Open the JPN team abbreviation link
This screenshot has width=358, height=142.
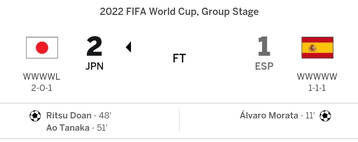(94, 66)
